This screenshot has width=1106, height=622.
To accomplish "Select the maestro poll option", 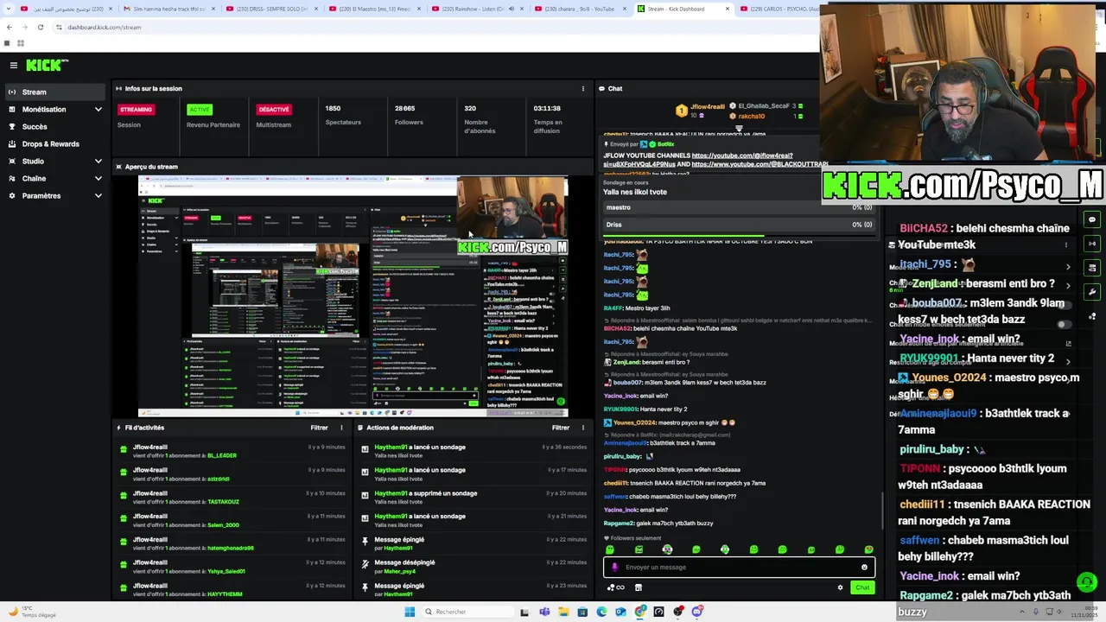I will tap(739, 207).
